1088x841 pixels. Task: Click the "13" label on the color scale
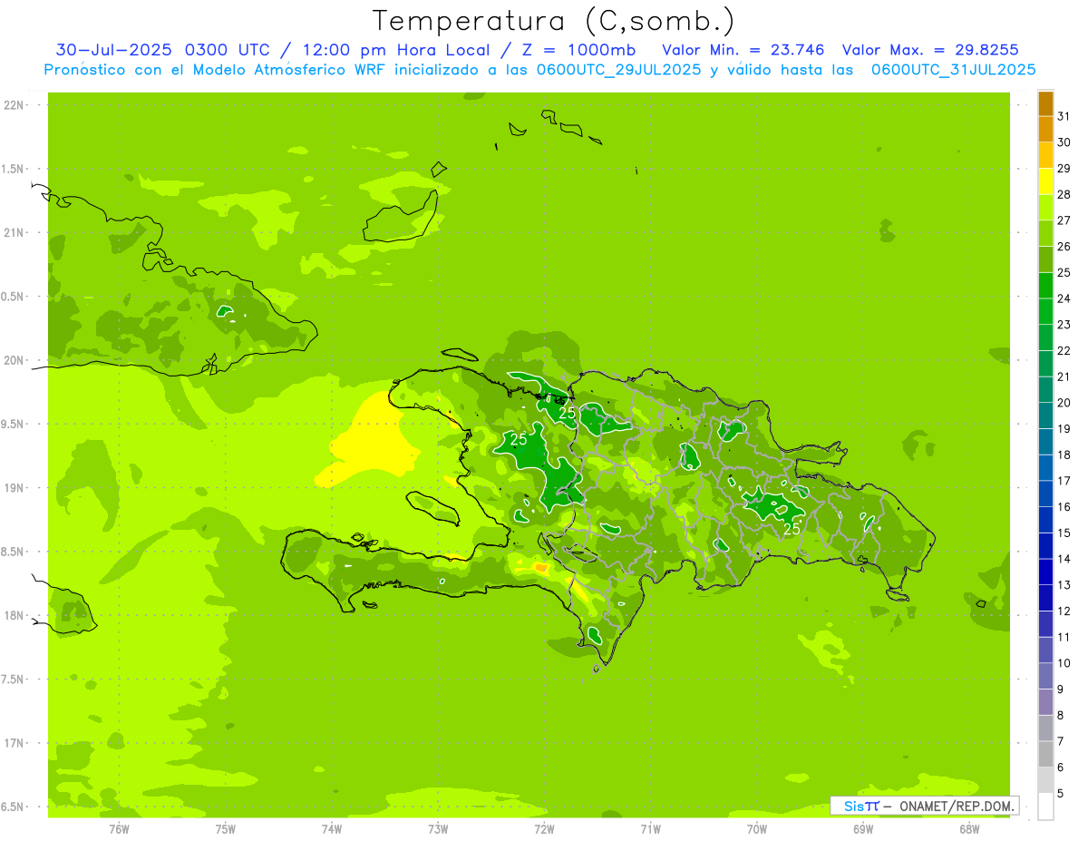(x=1064, y=585)
